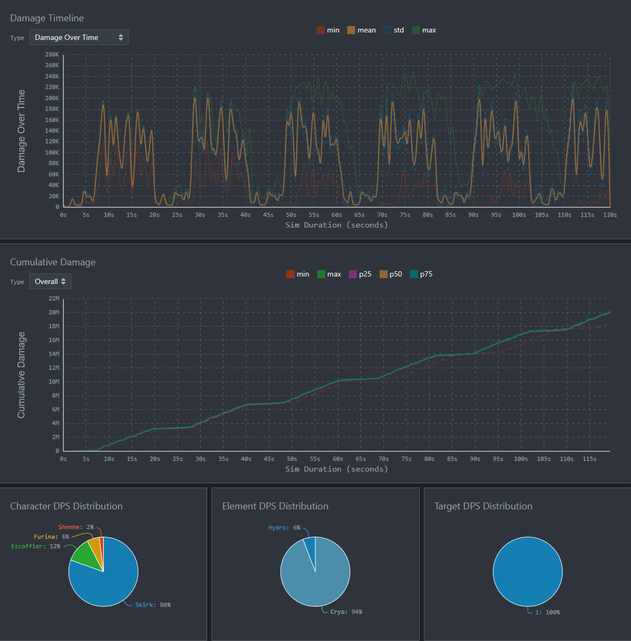Open the Damage Over Time type dropdown
The width and height of the screenshot is (631, 641).
[x=79, y=37]
